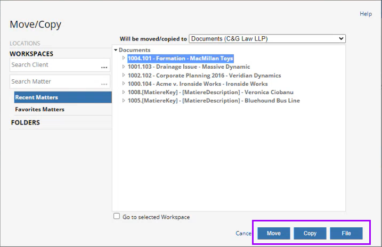Click the File button
This screenshot has width=382, height=247.
point(346,233)
